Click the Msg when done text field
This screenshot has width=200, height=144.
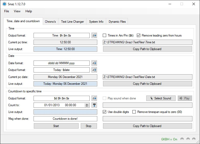pos(65,119)
